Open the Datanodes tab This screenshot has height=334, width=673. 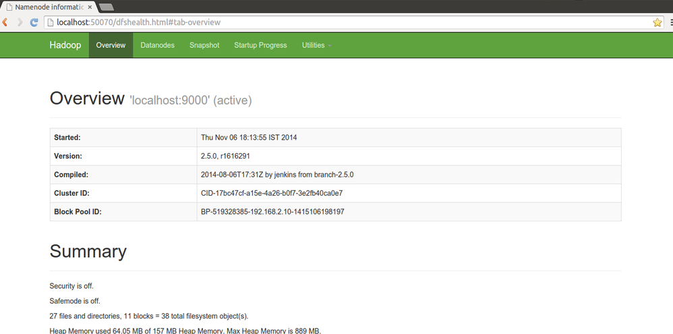[x=158, y=45]
